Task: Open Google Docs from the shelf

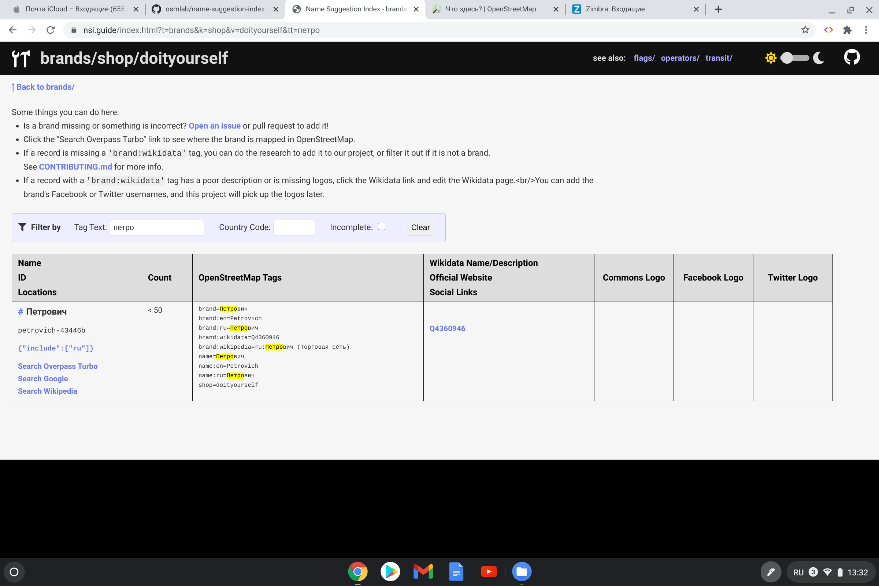Action: coord(456,572)
